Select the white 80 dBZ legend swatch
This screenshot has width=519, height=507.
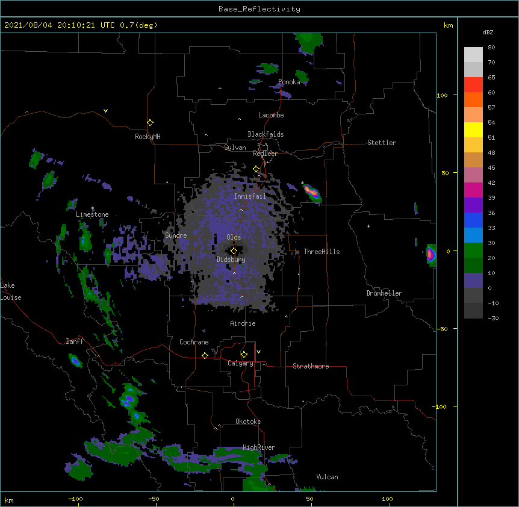(473, 55)
